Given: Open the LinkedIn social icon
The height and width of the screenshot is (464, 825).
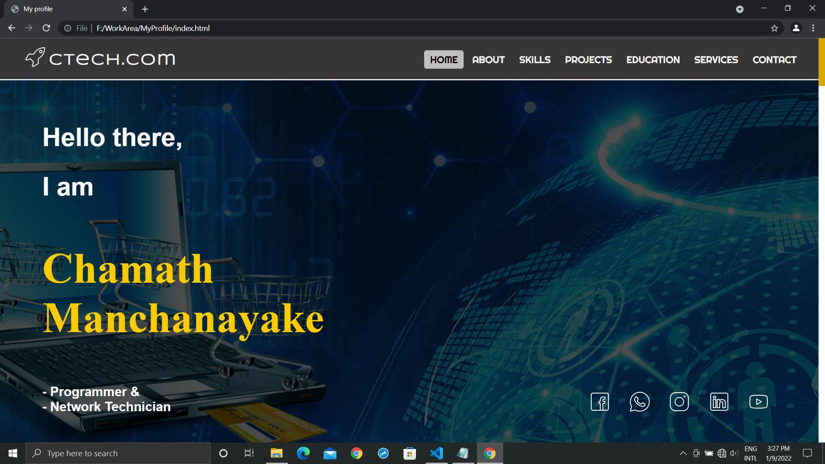Looking at the screenshot, I should [x=719, y=402].
